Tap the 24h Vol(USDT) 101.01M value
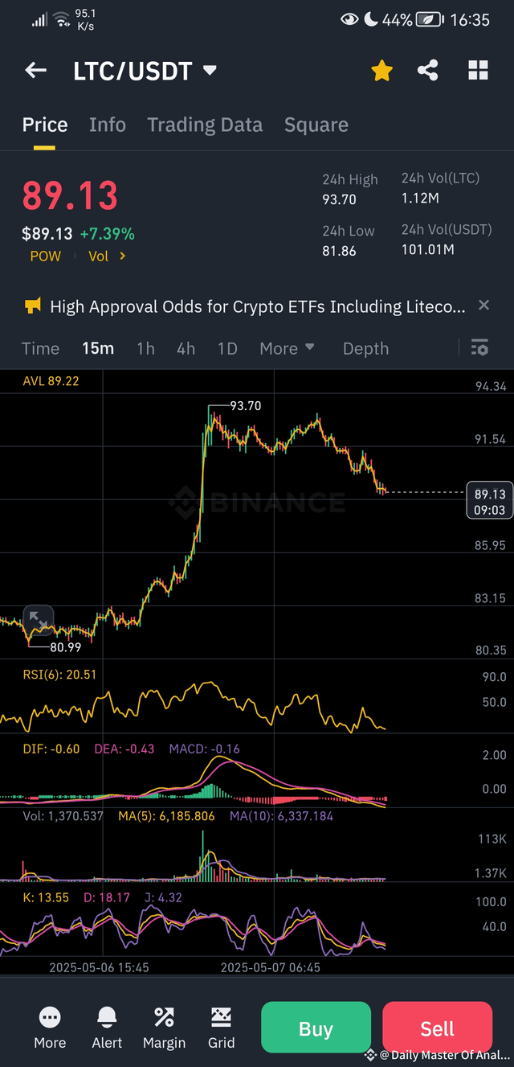This screenshot has width=514, height=1067. 428,250
